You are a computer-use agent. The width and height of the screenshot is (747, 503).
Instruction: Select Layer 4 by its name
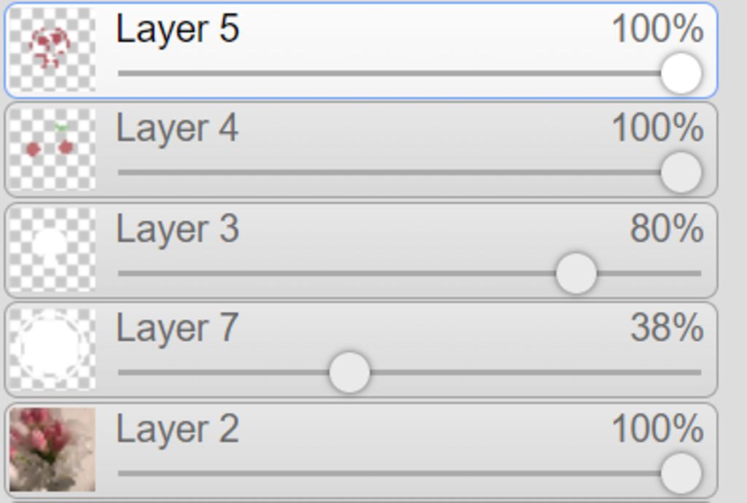tap(177, 129)
